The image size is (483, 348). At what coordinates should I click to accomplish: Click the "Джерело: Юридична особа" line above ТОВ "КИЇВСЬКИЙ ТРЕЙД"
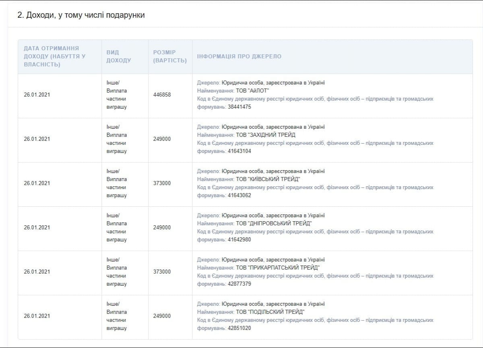tap(261, 171)
